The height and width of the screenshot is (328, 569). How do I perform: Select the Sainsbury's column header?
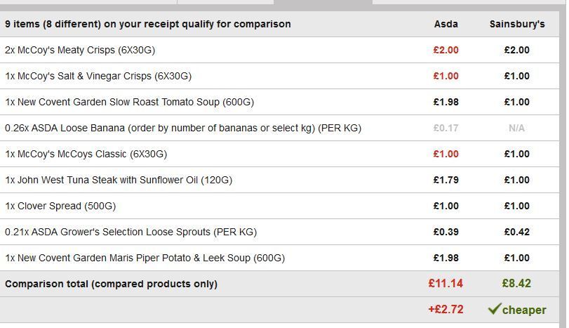point(517,24)
